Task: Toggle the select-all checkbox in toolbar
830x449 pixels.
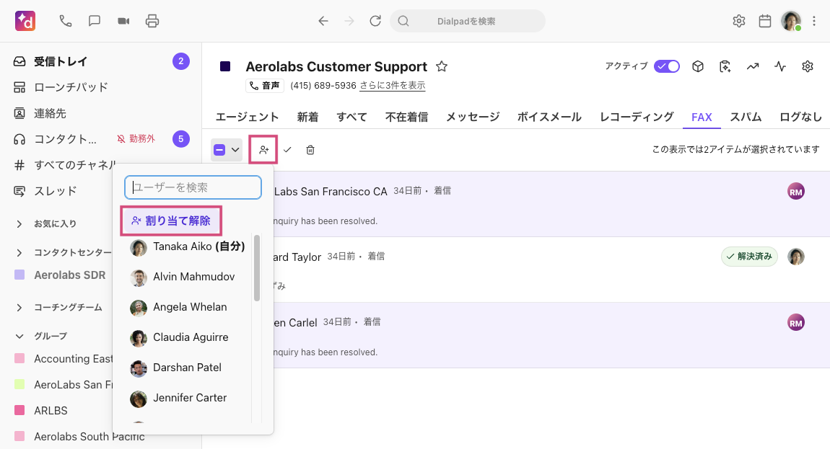Action: point(219,150)
